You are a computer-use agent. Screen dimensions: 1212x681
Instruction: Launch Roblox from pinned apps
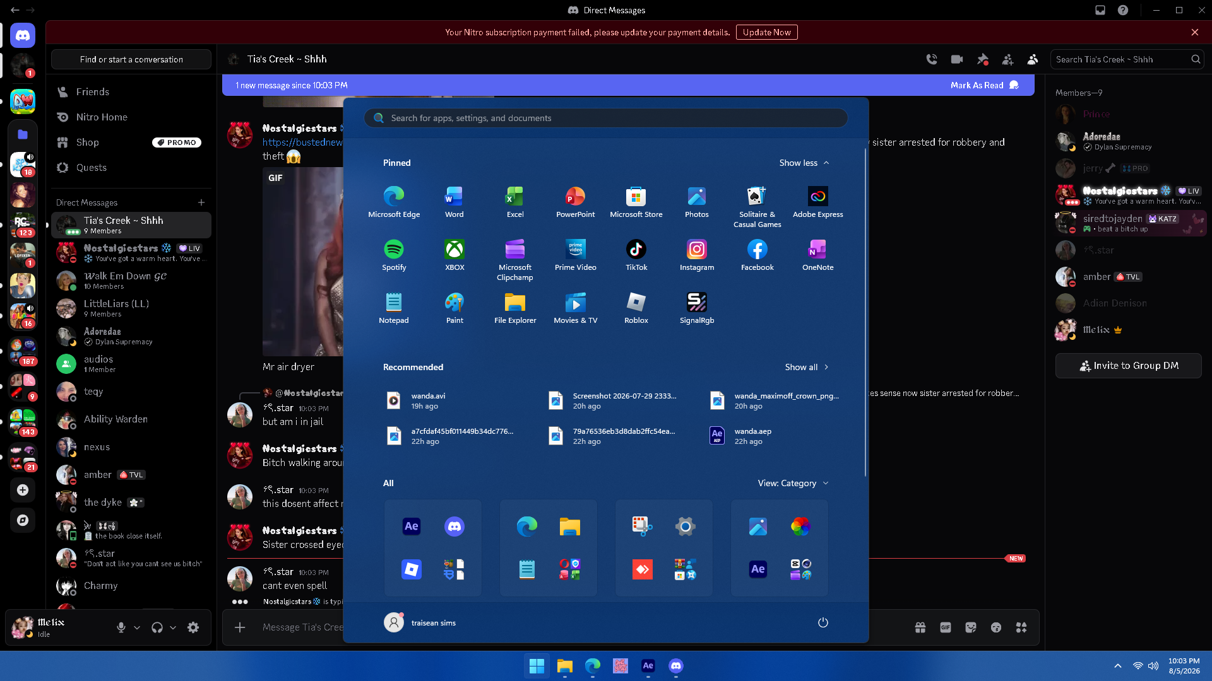pos(636,308)
